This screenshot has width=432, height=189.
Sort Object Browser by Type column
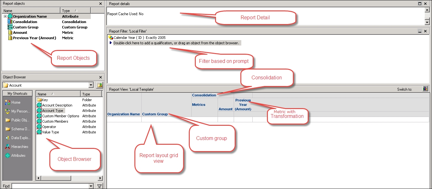click(91, 94)
